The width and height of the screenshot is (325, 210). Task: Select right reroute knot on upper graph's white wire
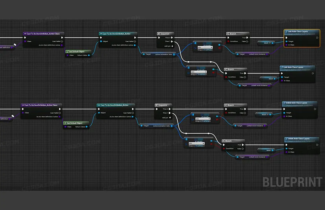[211, 62]
